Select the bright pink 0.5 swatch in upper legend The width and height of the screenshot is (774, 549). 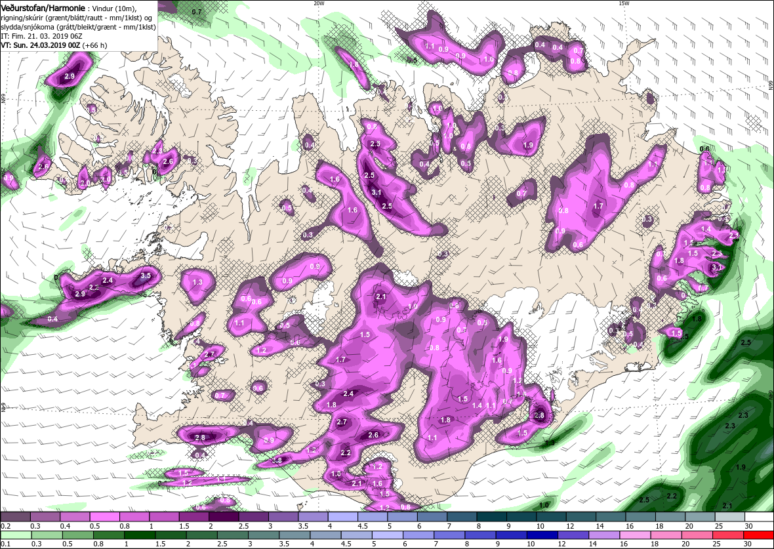(x=105, y=517)
